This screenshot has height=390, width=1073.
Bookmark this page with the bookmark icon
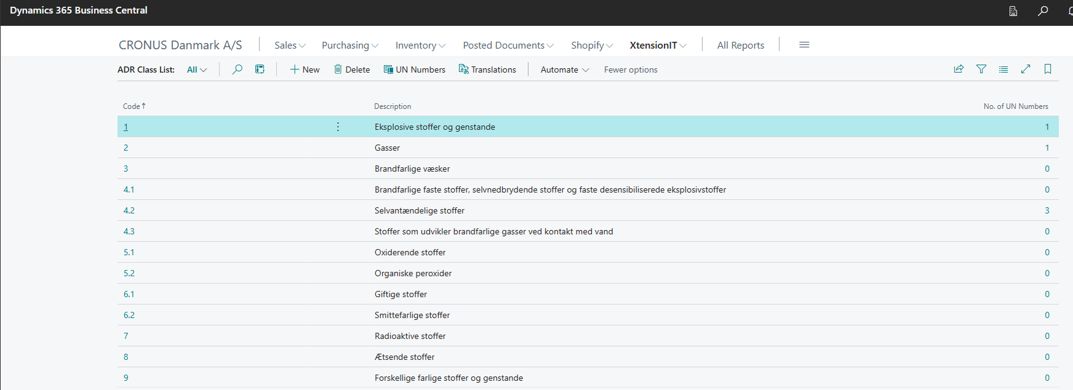[x=1048, y=70]
